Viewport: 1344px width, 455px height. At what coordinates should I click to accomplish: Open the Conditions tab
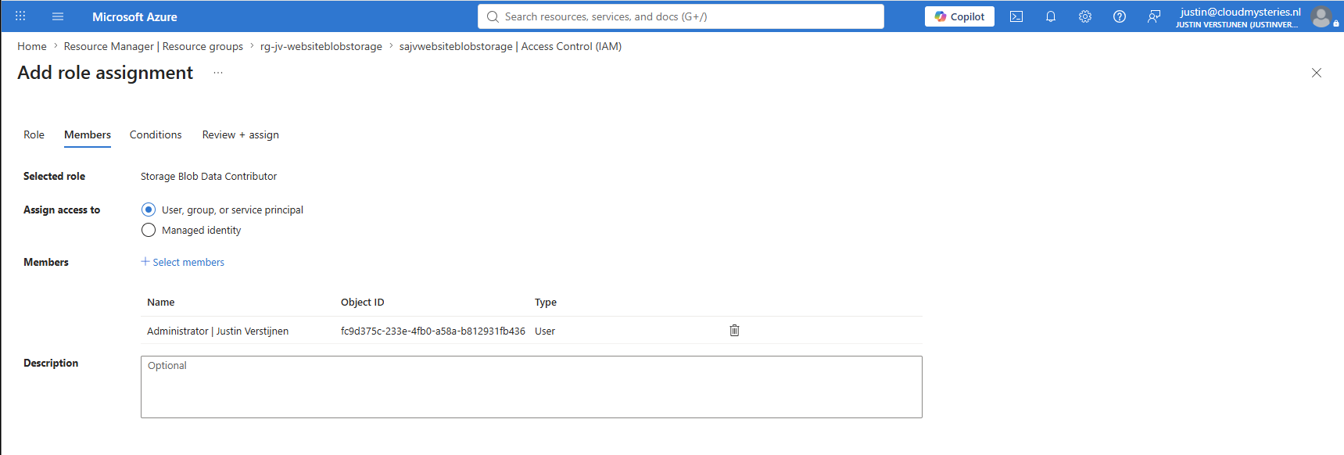tap(156, 134)
